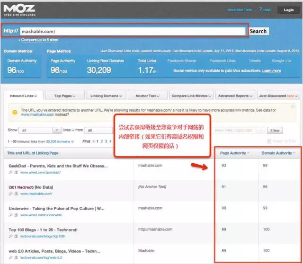Click magnifier icon under 301 Redirect row
303x264 pixels.
pyautogui.click(x=10, y=194)
